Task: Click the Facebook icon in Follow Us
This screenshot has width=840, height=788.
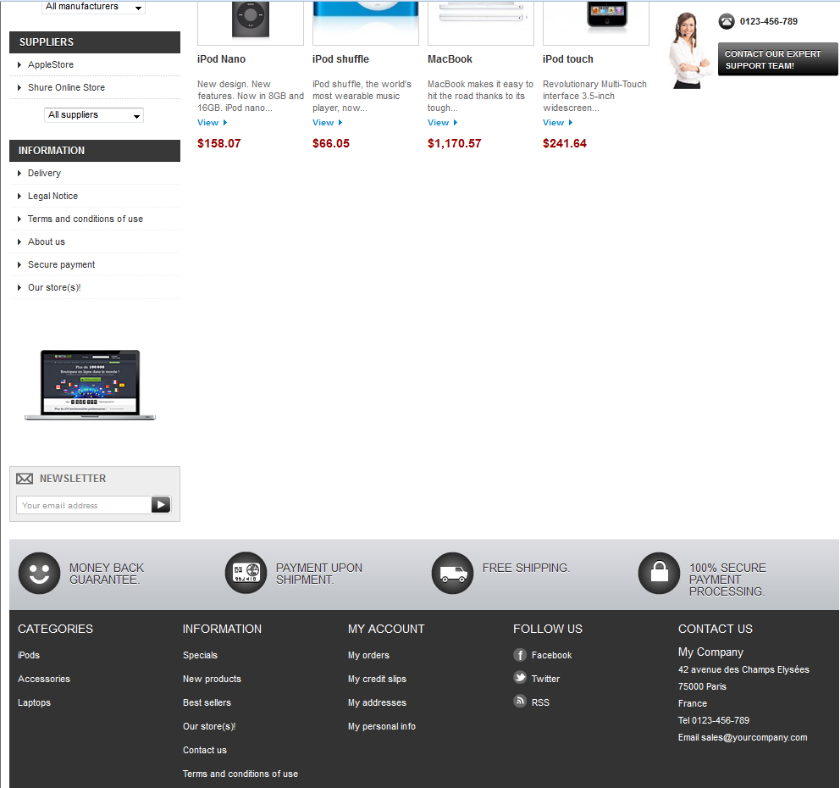Action: pyautogui.click(x=520, y=654)
